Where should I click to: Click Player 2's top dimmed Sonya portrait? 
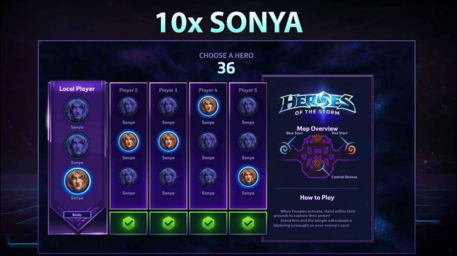point(128,106)
